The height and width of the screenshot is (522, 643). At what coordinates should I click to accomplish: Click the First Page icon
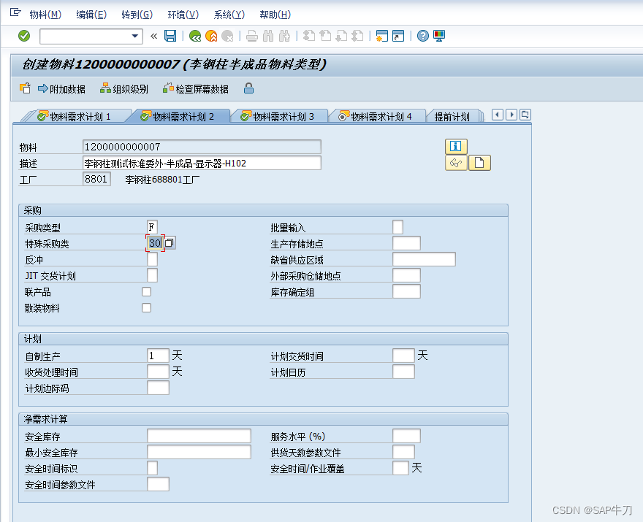tap(309, 36)
